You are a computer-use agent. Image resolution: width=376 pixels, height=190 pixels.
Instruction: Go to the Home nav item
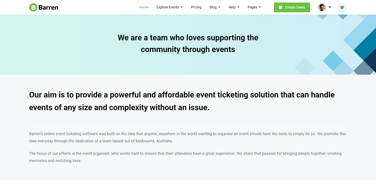(144, 7)
